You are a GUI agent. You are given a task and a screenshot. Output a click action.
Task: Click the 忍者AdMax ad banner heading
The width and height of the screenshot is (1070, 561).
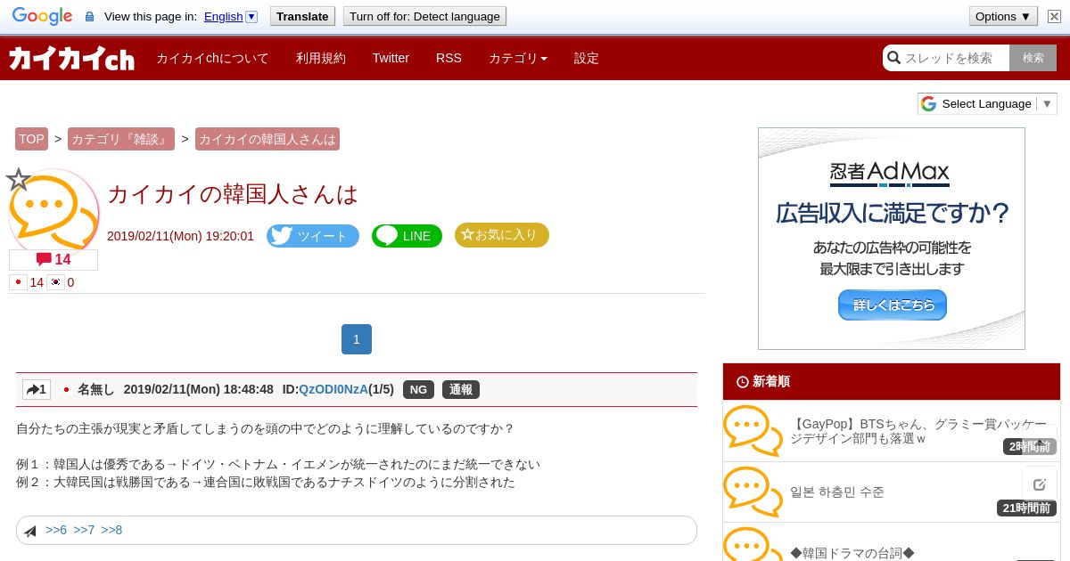(x=890, y=171)
